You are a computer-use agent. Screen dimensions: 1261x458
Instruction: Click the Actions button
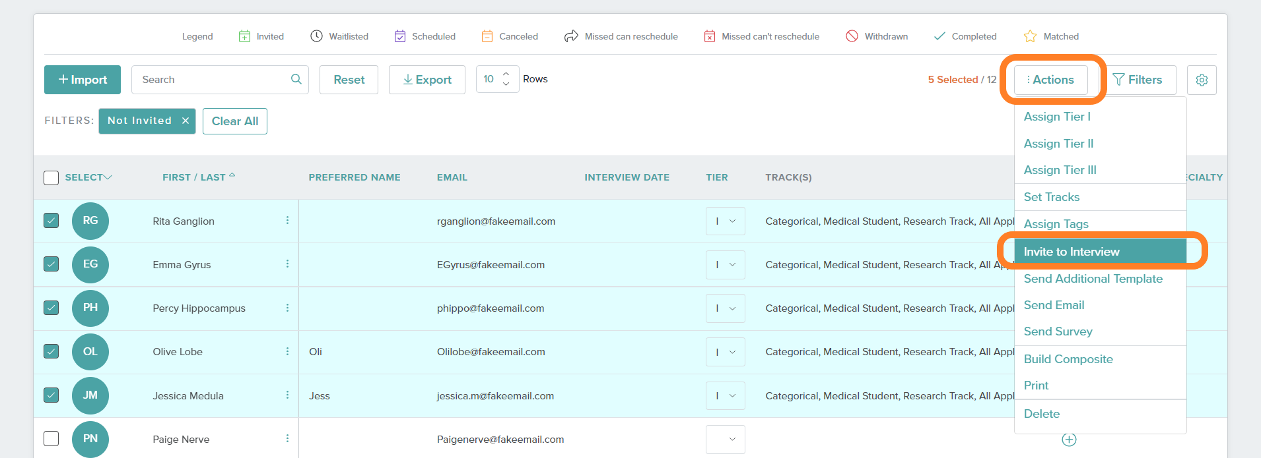click(x=1050, y=80)
